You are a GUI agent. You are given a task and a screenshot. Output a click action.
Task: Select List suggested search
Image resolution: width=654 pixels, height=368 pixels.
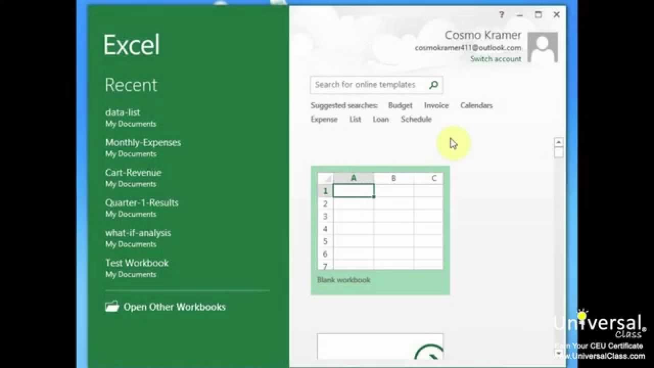pyautogui.click(x=355, y=119)
